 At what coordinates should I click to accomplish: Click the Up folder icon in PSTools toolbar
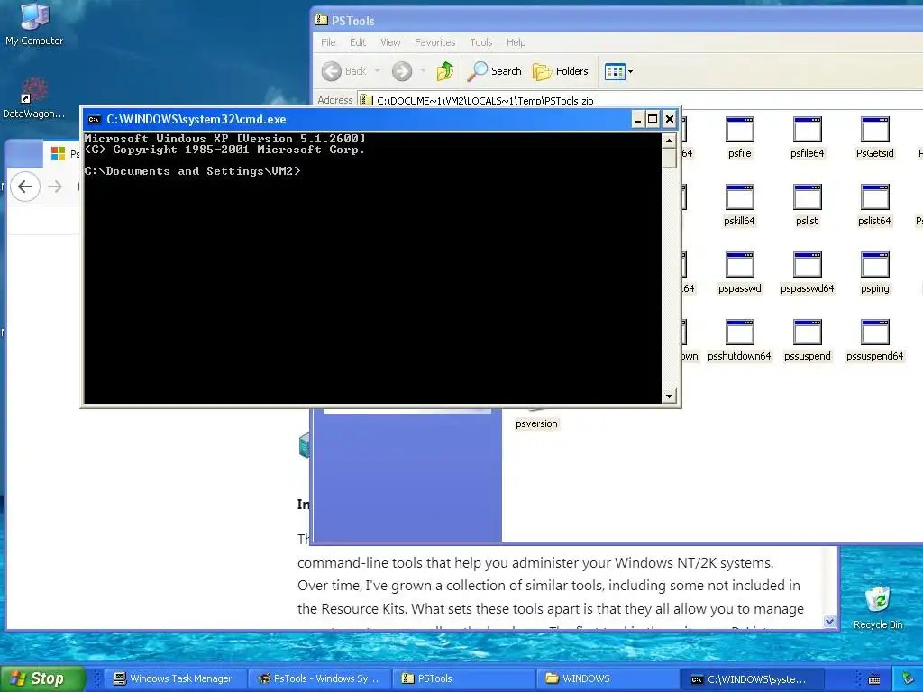pyautogui.click(x=445, y=71)
